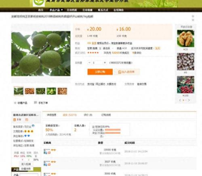
Task: Switch to the 详细信息 details tab
Action: 51,115
